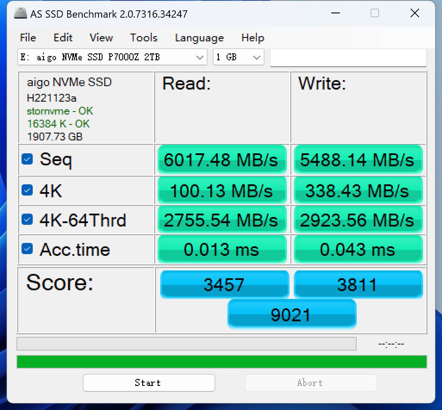
Task: Click the firmware text H221123a
Action: coord(52,98)
